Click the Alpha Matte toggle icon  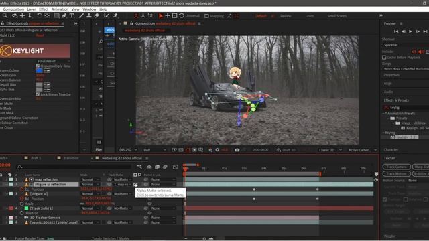click(x=135, y=185)
